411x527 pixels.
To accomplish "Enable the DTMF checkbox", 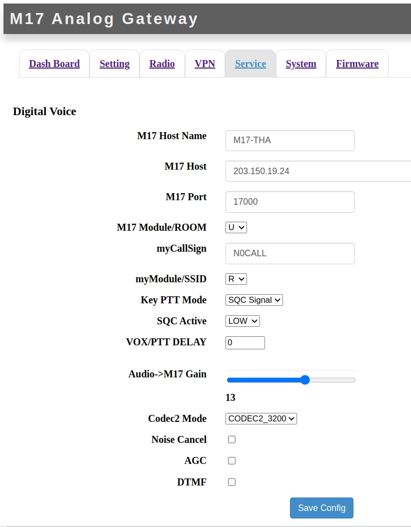I will pyautogui.click(x=231, y=482).
